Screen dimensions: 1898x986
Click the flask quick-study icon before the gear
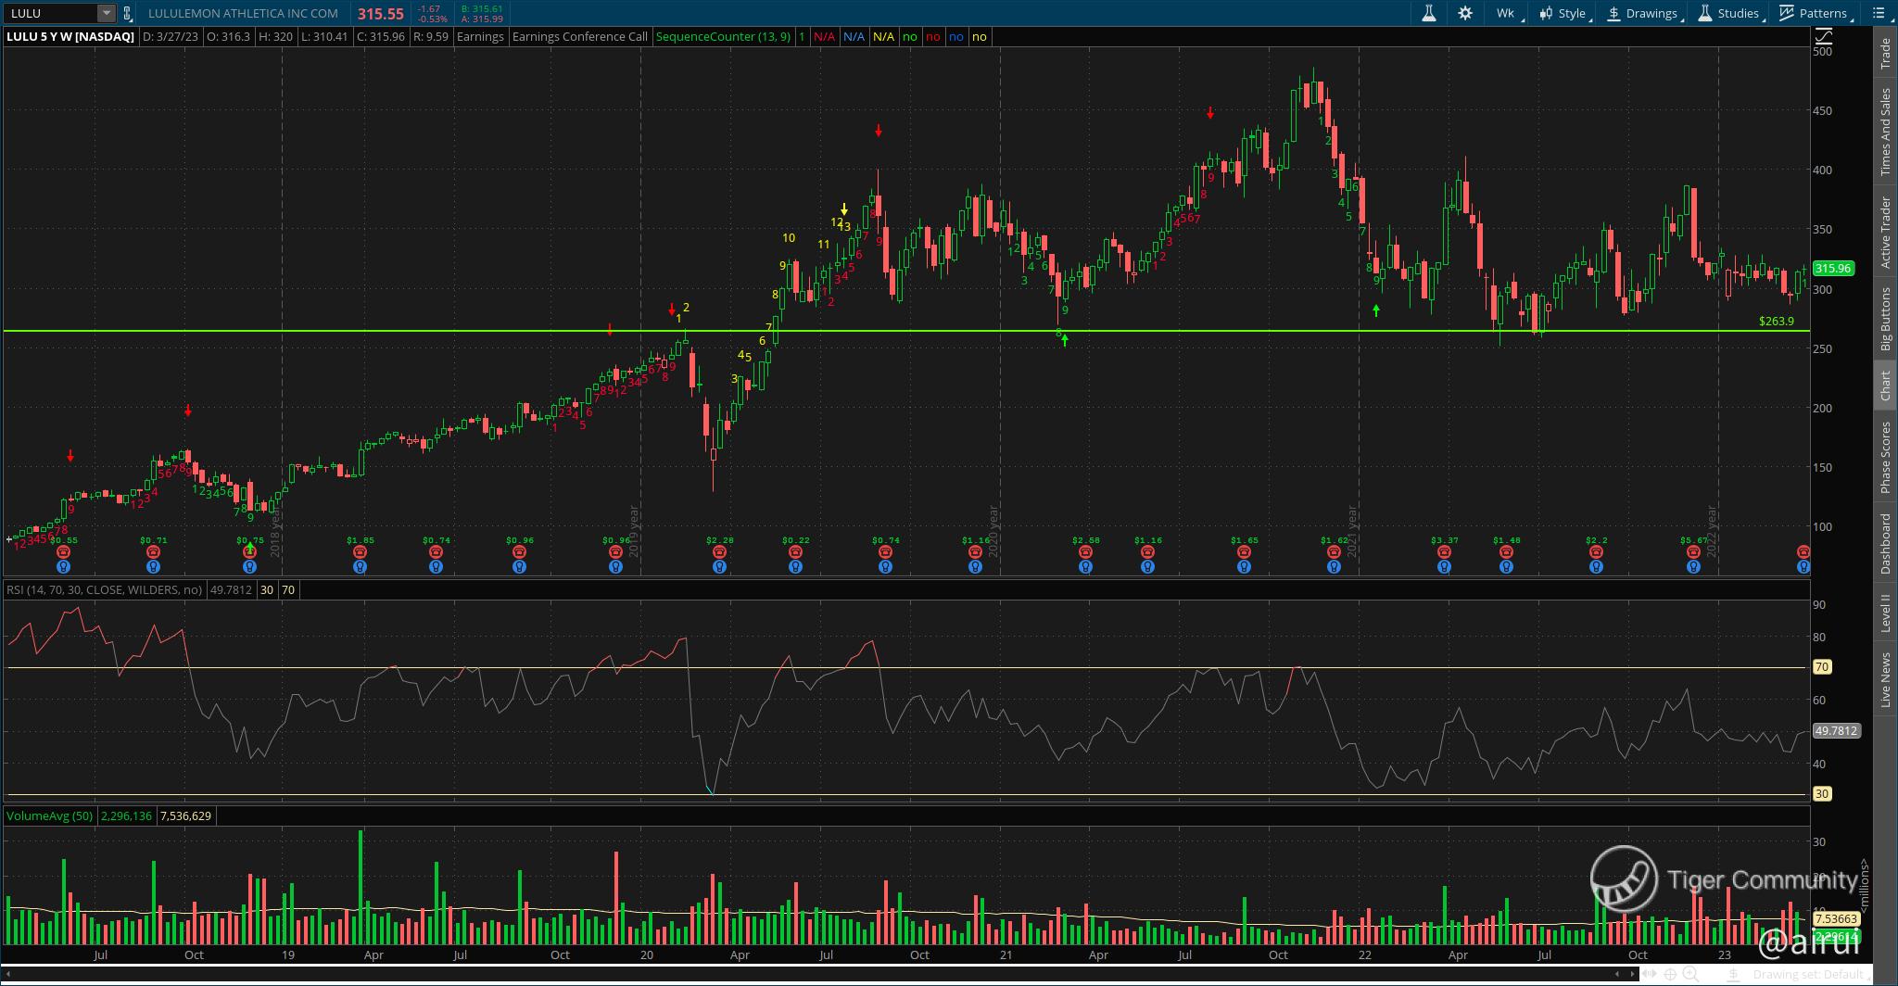point(1428,13)
